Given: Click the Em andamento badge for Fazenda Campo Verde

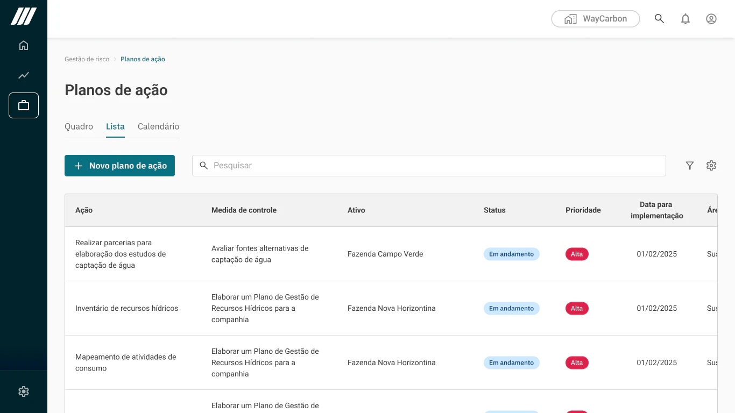Looking at the screenshot, I should click(511, 254).
